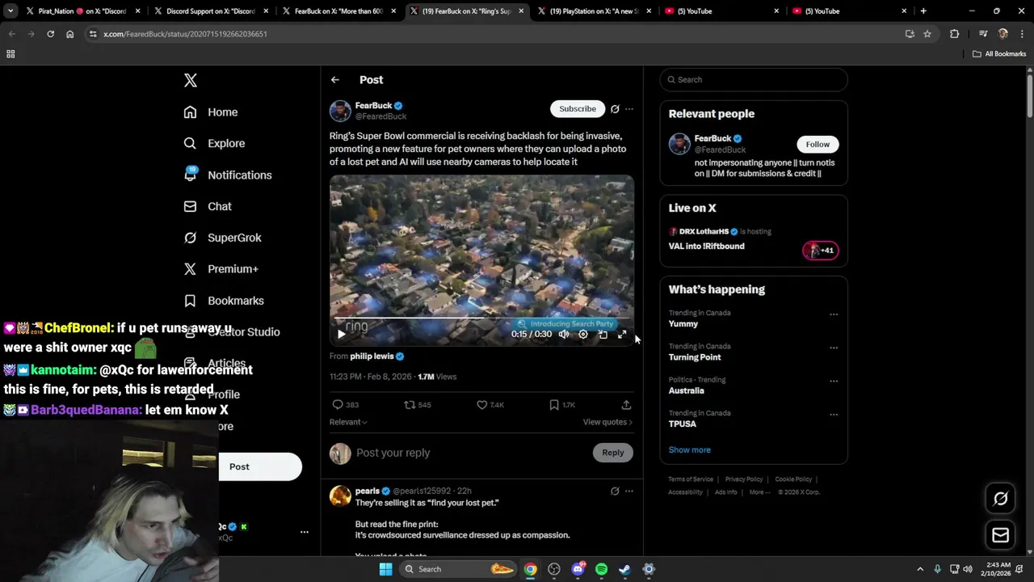Screen dimensions: 1034x582
Task: Click the Grok icon on FearBuck's post
Action: pos(615,109)
